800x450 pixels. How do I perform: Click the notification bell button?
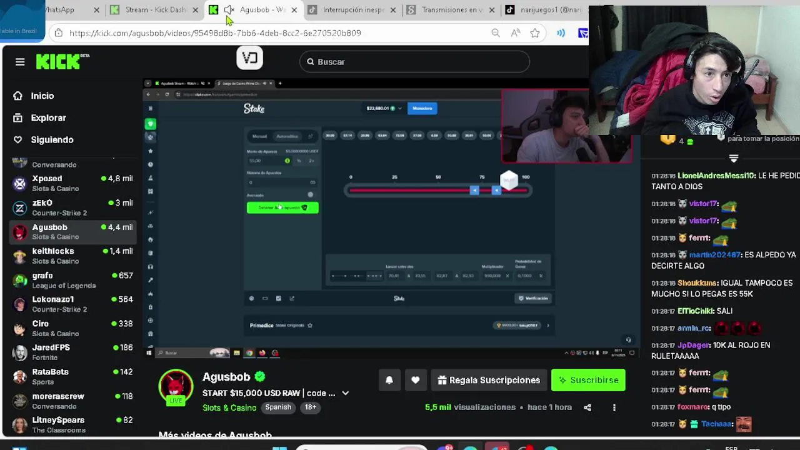[x=389, y=380]
